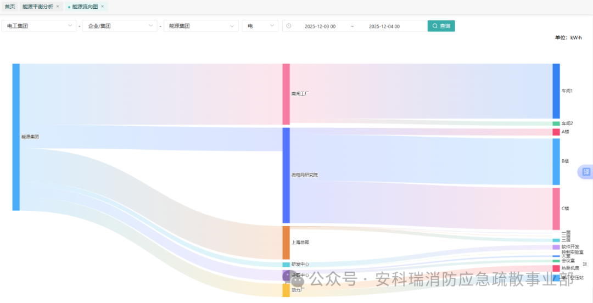Click flow from 微电网研究院 to B楼

pos(421,159)
